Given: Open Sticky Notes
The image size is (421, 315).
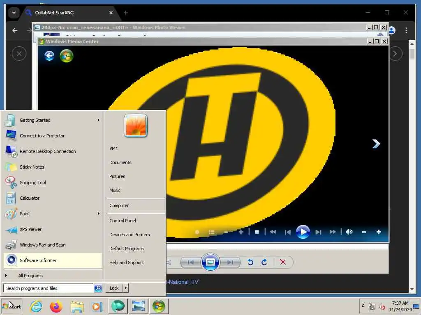Looking at the screenshot, I should tap(53, 167).
